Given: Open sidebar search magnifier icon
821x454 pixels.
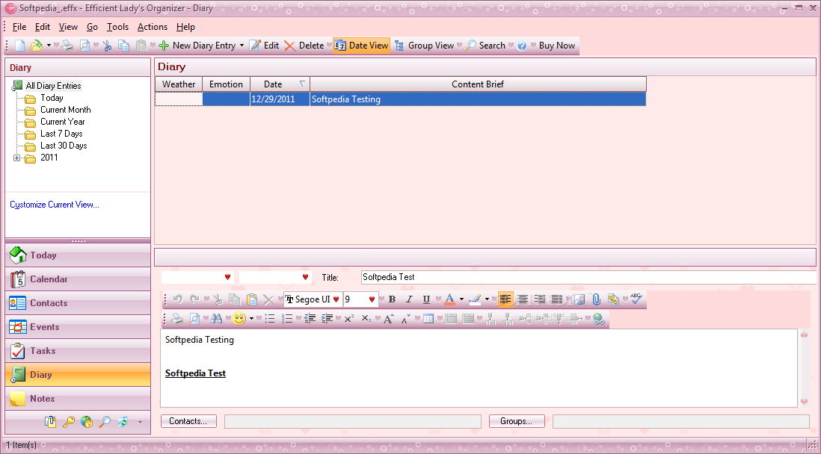Looking at the screenshot, I should pyautogui.click(x=105, y=422).
